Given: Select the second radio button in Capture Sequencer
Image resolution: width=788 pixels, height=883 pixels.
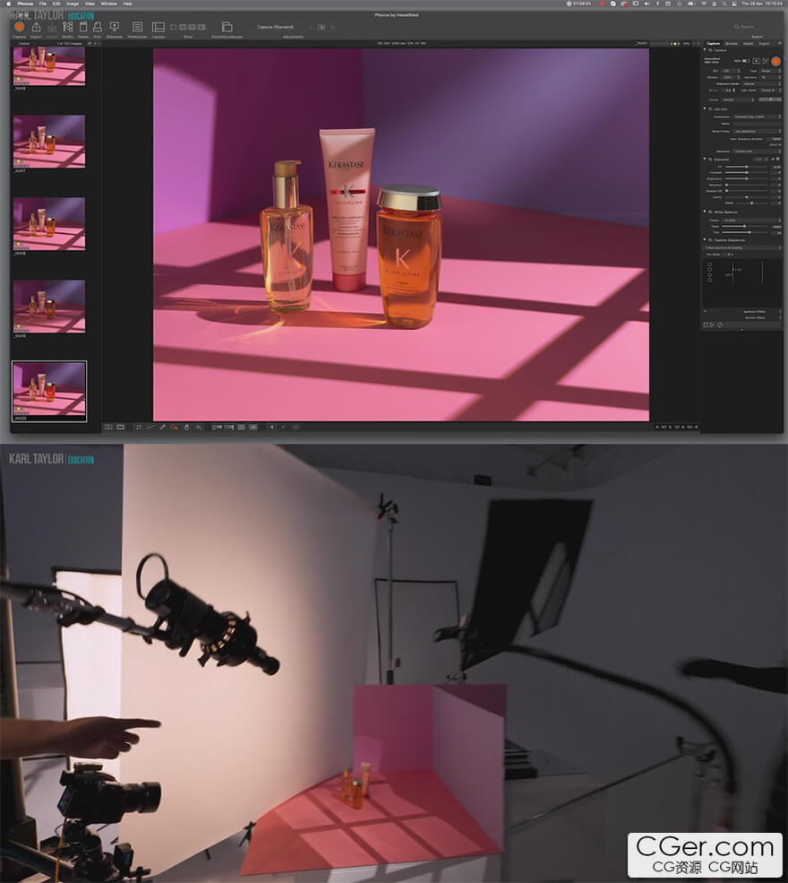Looking at the screenshot, I should tap(710, 270).
